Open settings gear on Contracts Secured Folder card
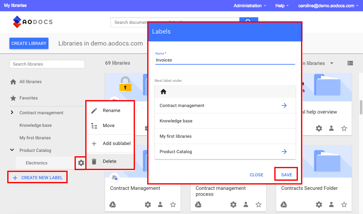Image resolution: width=363 pixels, height=214 pixels. pos(319,204)
